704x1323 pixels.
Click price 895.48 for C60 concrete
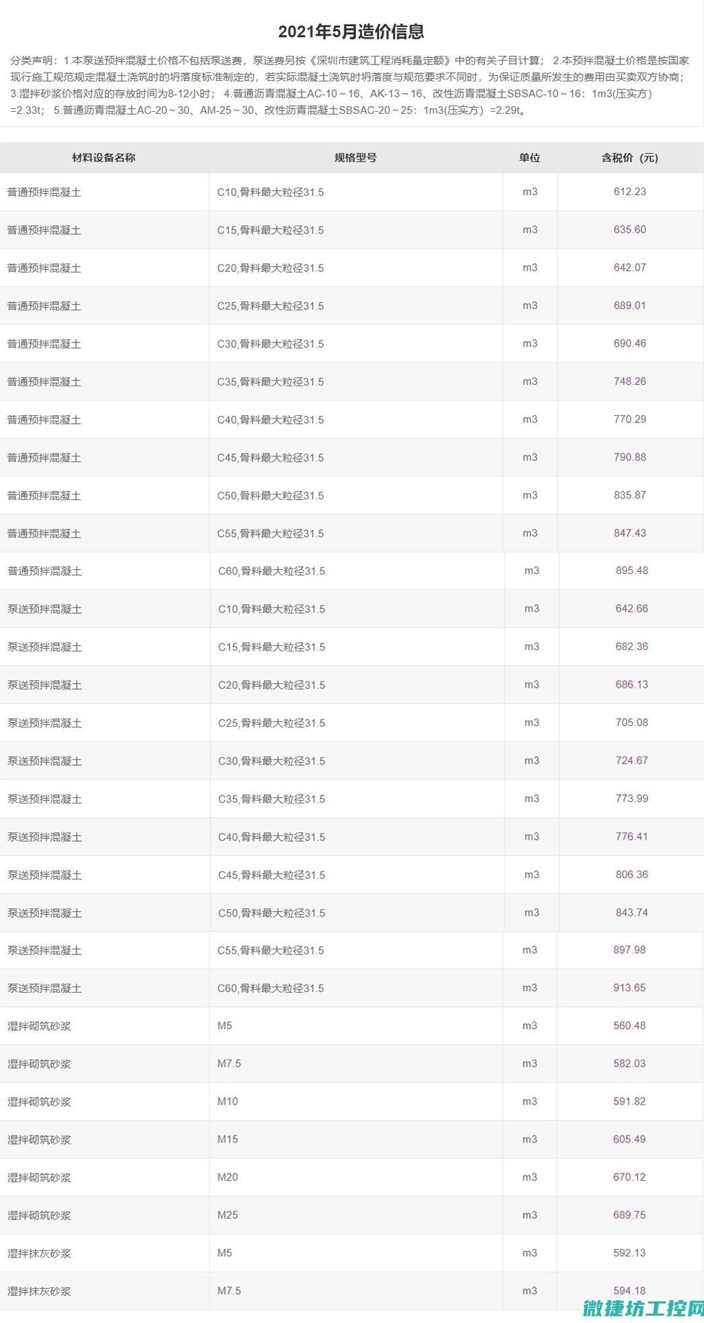[632, 571]
